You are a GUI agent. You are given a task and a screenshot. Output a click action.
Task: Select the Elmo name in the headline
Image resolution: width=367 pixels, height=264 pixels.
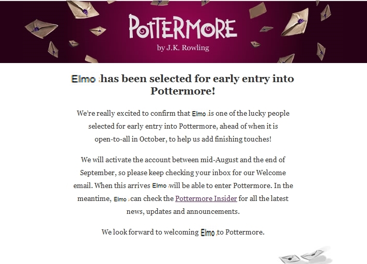84,79
